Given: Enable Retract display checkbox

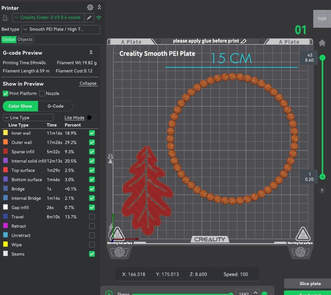Looking at the screenshot, I should [x=92, y=226].
